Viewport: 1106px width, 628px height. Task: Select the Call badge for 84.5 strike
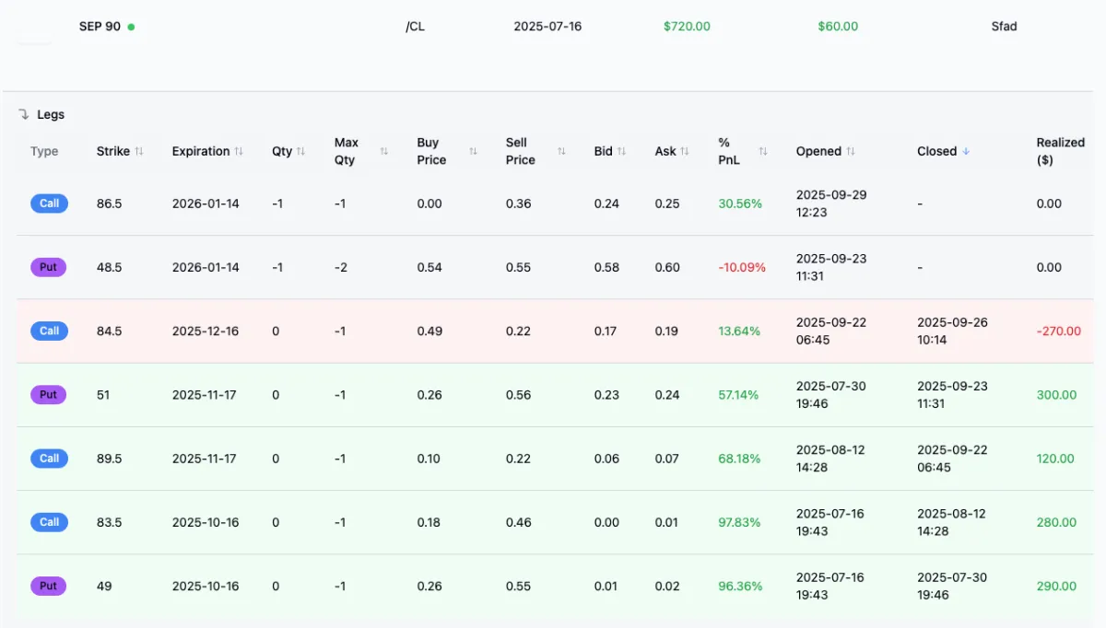pyautogui.click(x=49, y=331)
